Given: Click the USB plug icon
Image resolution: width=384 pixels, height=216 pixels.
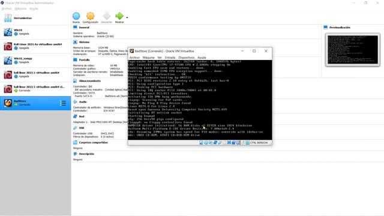Looking at the screenshot, I should click(75, 128).
